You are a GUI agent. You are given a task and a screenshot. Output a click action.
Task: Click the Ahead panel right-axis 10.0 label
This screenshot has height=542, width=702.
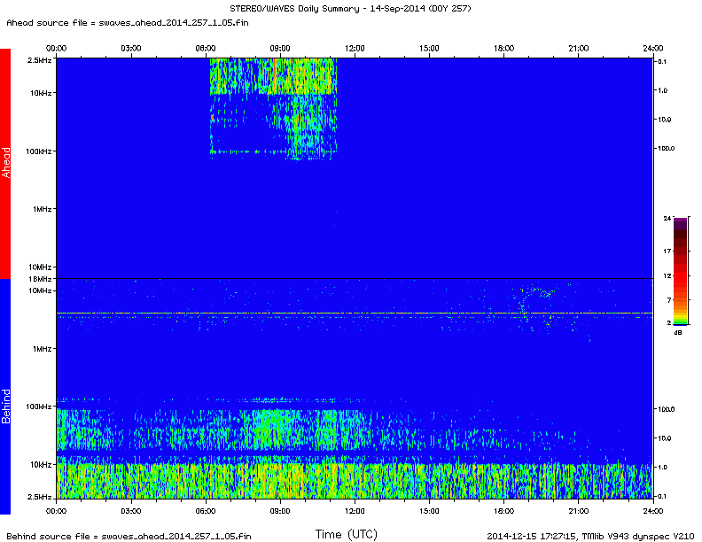(x=664, y=120)
